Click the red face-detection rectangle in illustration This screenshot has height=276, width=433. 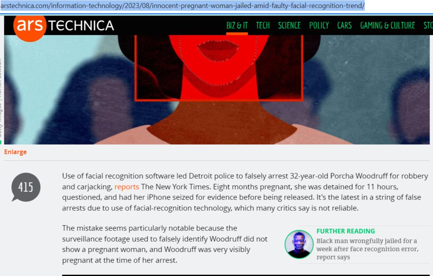tap(219, 68)
